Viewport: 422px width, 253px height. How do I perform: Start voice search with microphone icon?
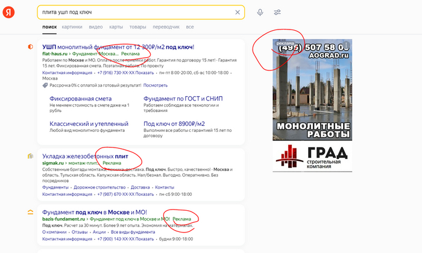(260, 13)
